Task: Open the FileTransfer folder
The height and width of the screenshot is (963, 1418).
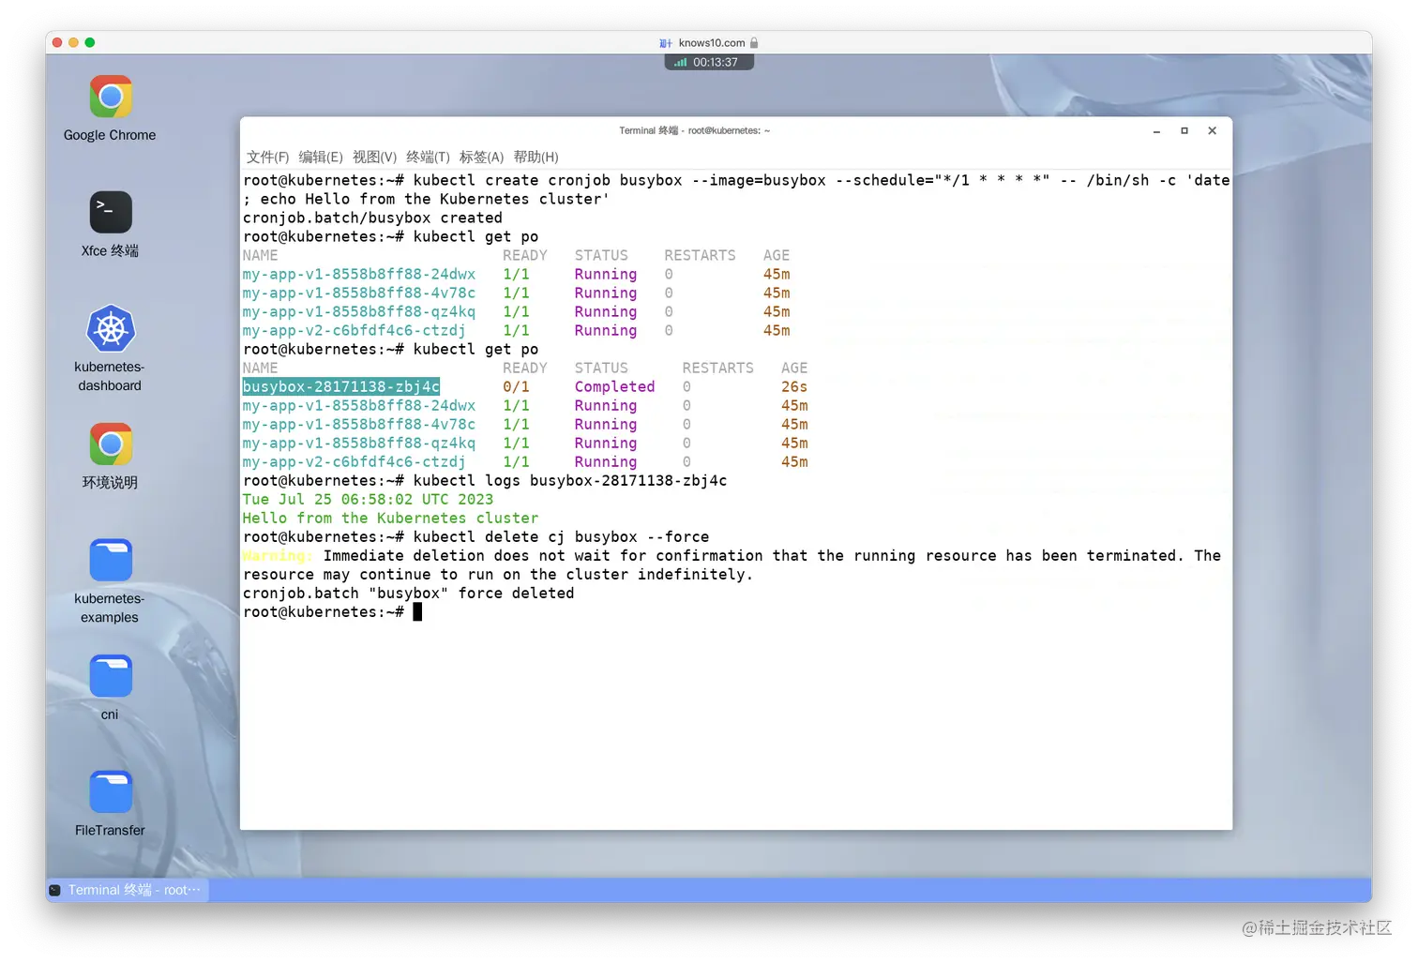Action: point(110,791)
